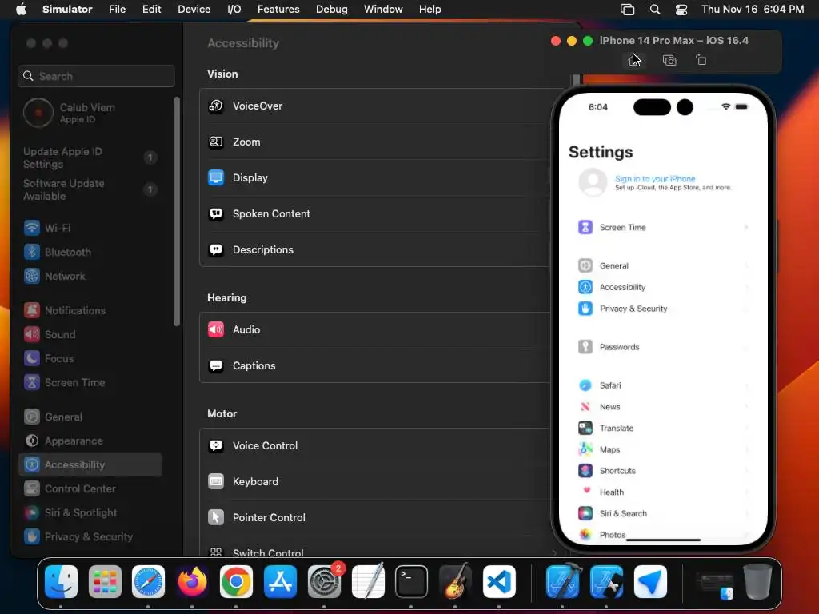Select Network in the sidebar
This screenshot has height=614, width=819.
[90, 276]
